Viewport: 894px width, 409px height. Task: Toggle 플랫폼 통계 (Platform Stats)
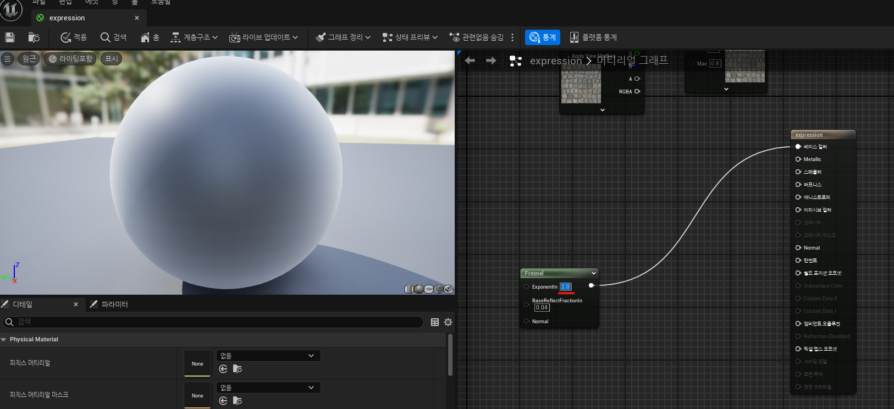(593, 37)
